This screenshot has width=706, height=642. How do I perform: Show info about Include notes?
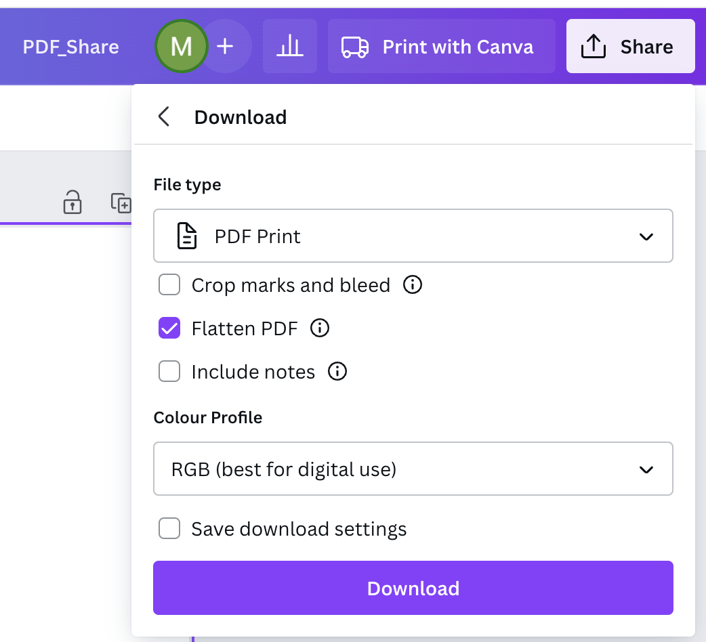point(337,372)
